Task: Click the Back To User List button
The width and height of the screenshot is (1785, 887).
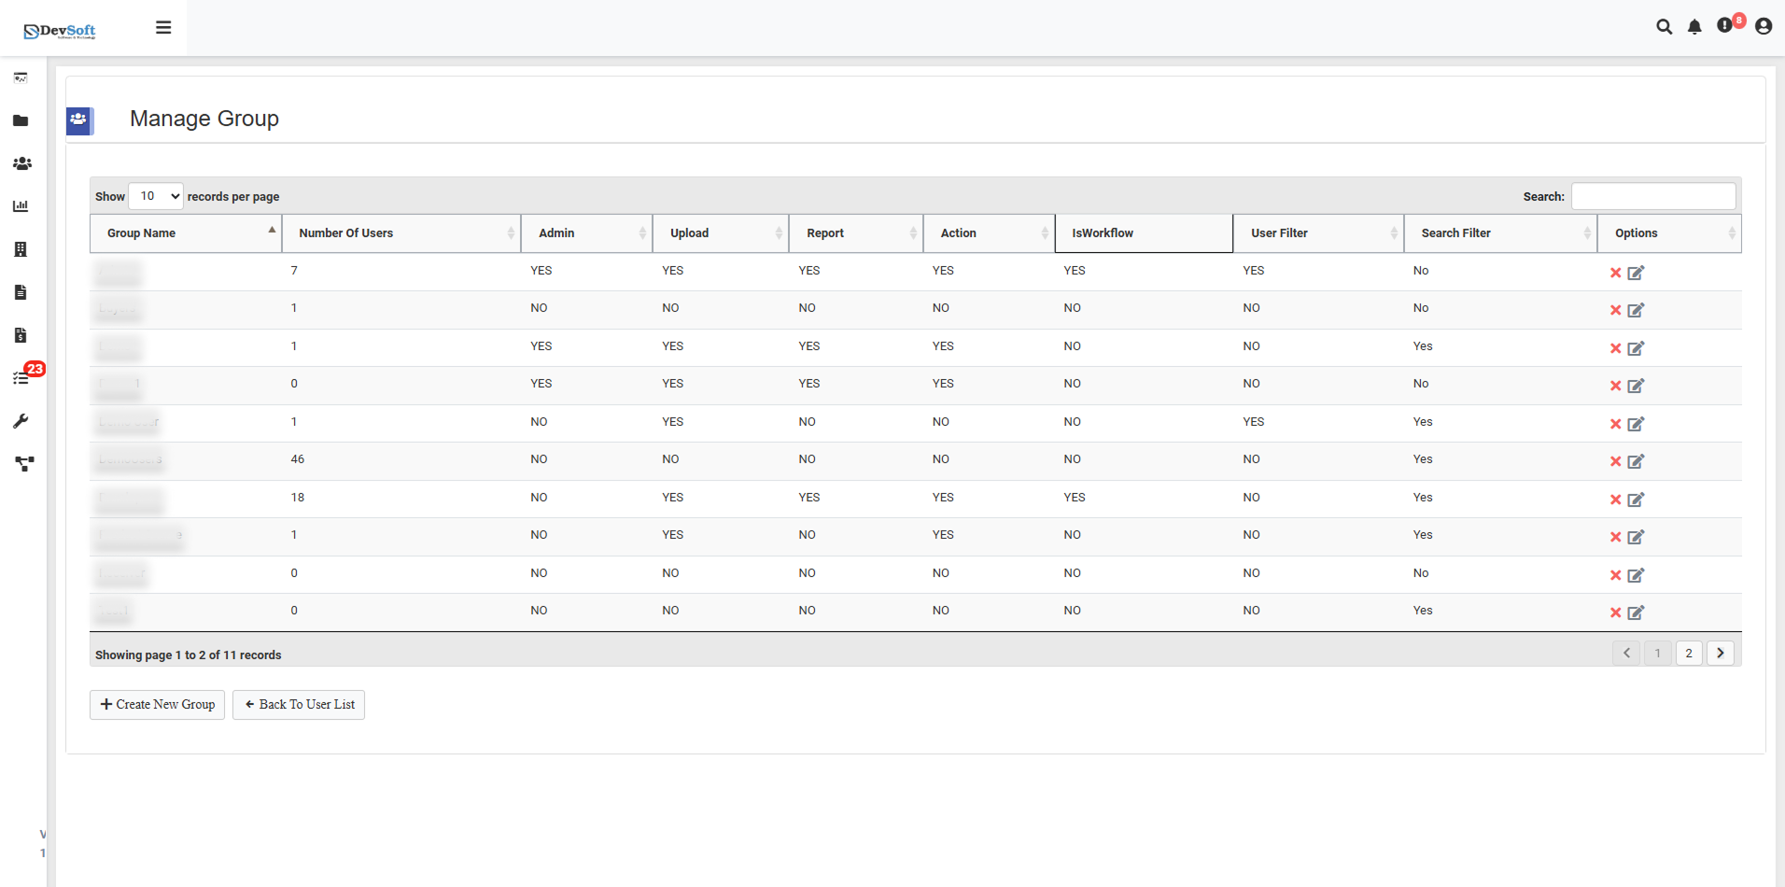Action: tap(298, 704)
